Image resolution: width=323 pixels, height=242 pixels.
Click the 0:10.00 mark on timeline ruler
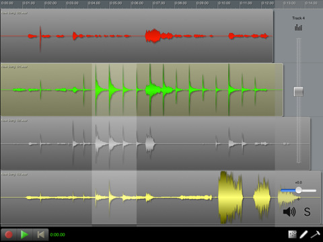(x=224, y=3)
